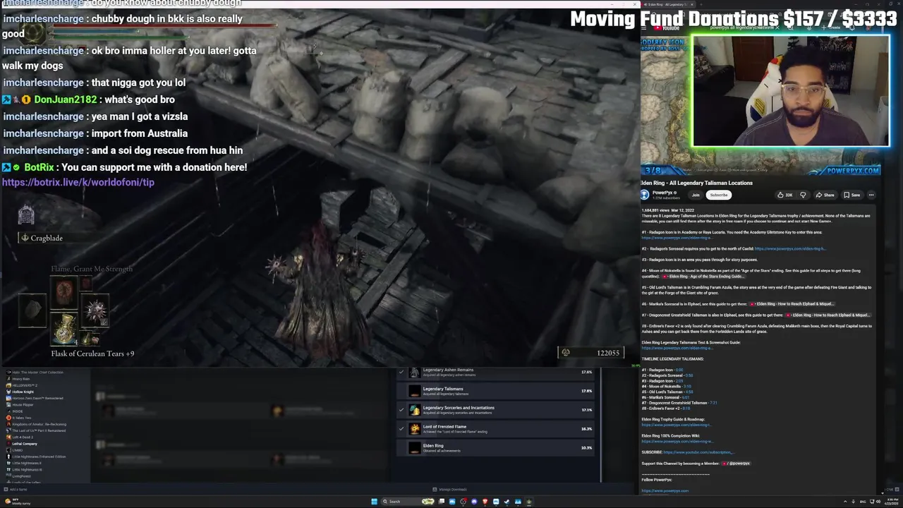This screenshot has height=508, width=903.
Task: Open the Age of the Stars Ending Guide link
Action: (x=703, y=276)
